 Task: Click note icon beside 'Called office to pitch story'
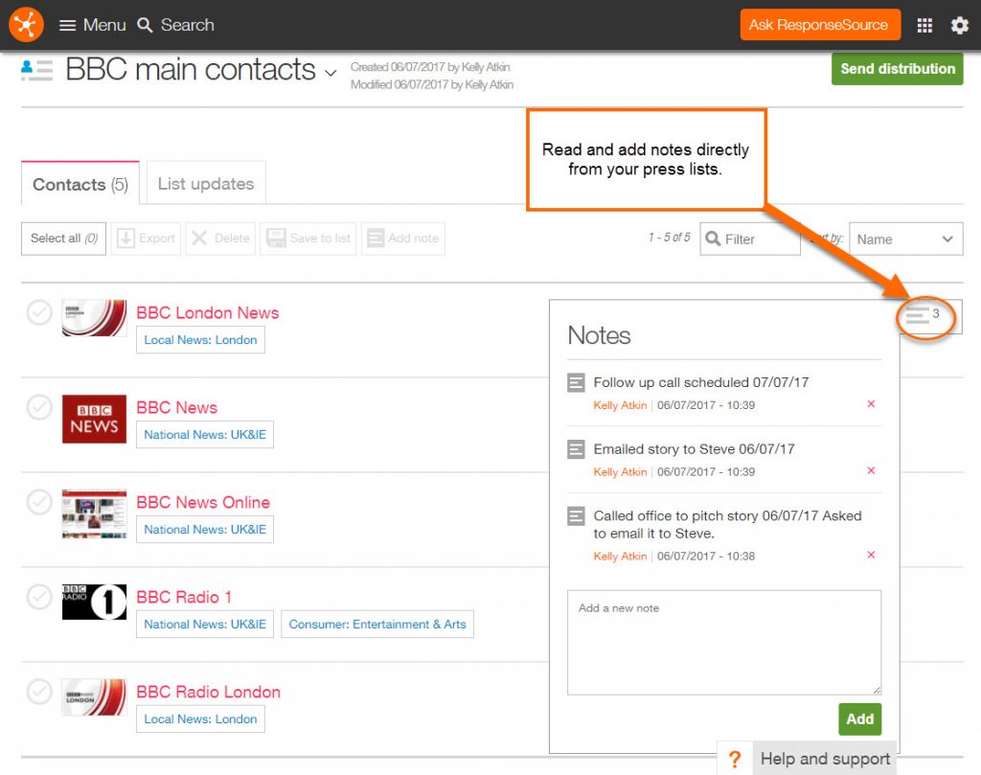(x=576, y=516)
